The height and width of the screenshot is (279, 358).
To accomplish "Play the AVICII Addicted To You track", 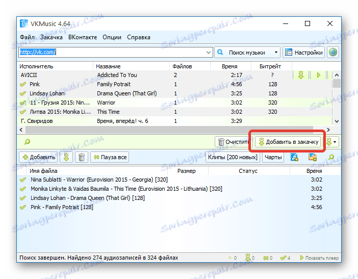I will [x=319, y=75].
